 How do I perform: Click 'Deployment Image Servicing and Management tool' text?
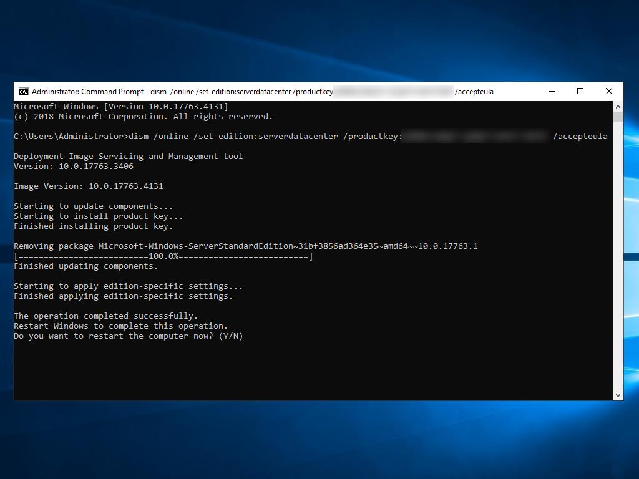pyautogui.click(x=129, y=157)
